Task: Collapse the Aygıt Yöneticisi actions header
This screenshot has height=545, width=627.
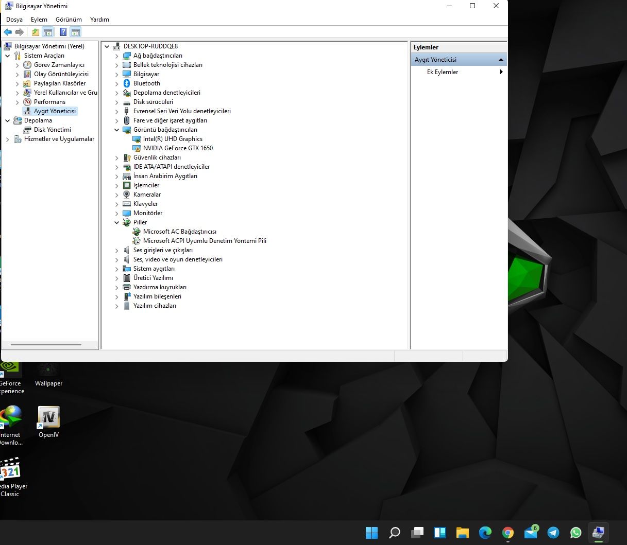Action: 500,60
